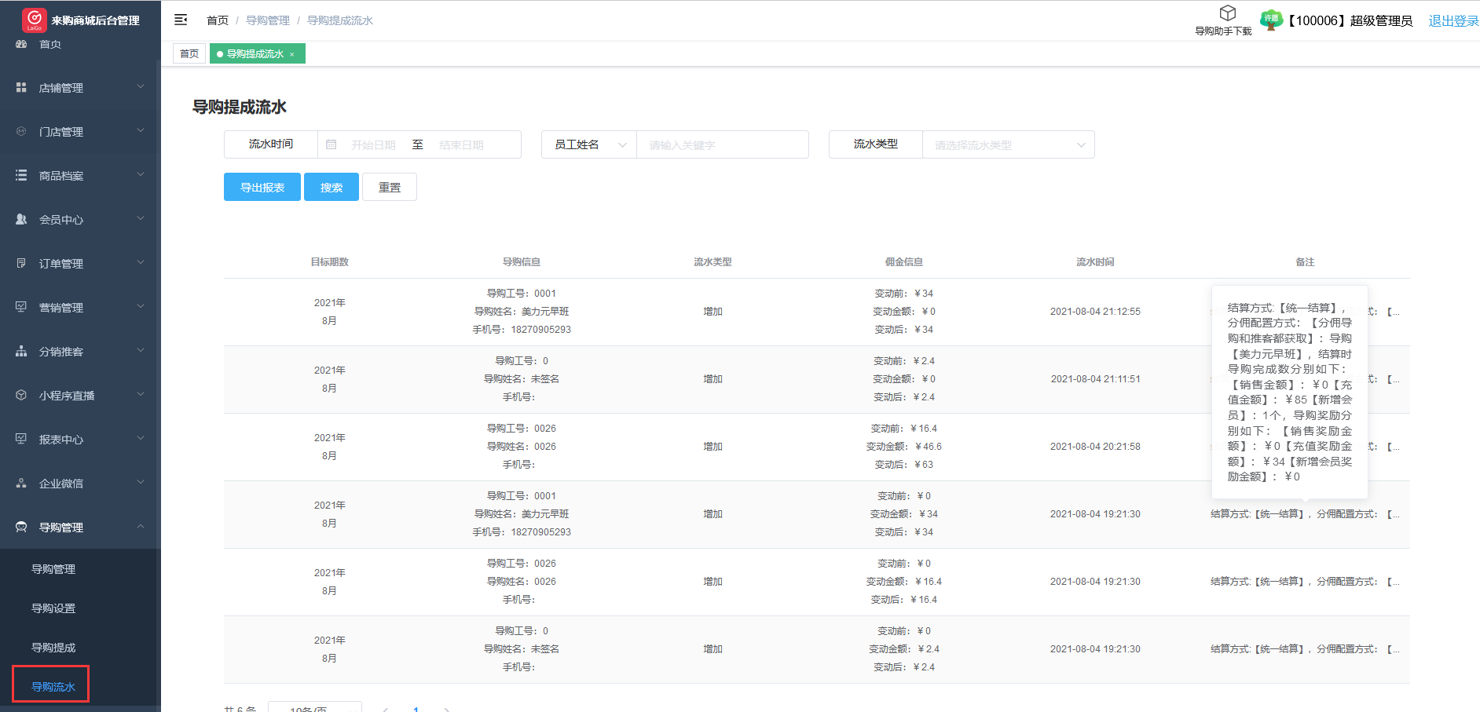
Task: Close the 导购提成流水 tab
Action: point(292,54)
